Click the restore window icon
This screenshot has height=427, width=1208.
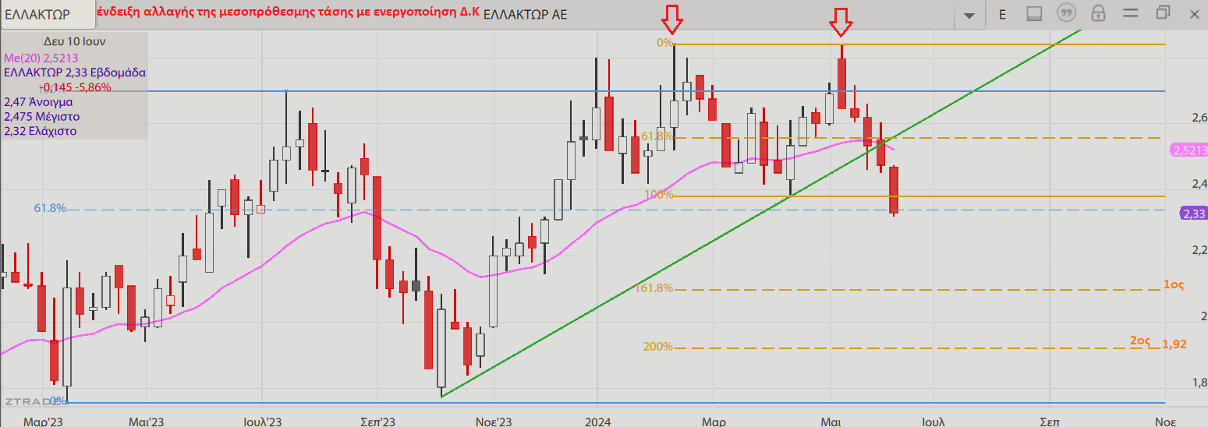[1164, 12]
